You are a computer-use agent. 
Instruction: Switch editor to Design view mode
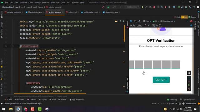(192, 17)
